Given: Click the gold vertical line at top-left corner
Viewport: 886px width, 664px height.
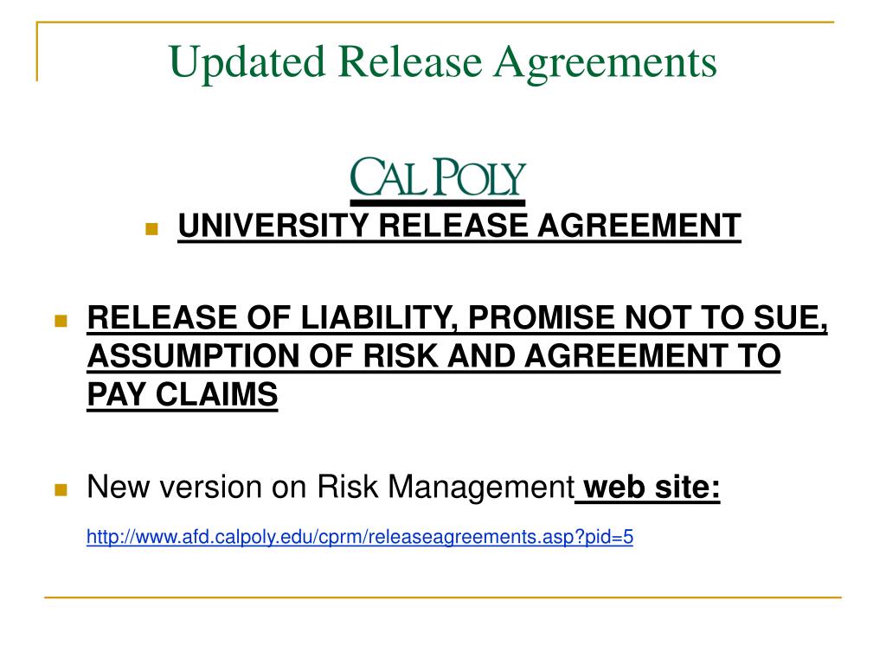Looking at the screenshot, I should click(x=37, y=51).
